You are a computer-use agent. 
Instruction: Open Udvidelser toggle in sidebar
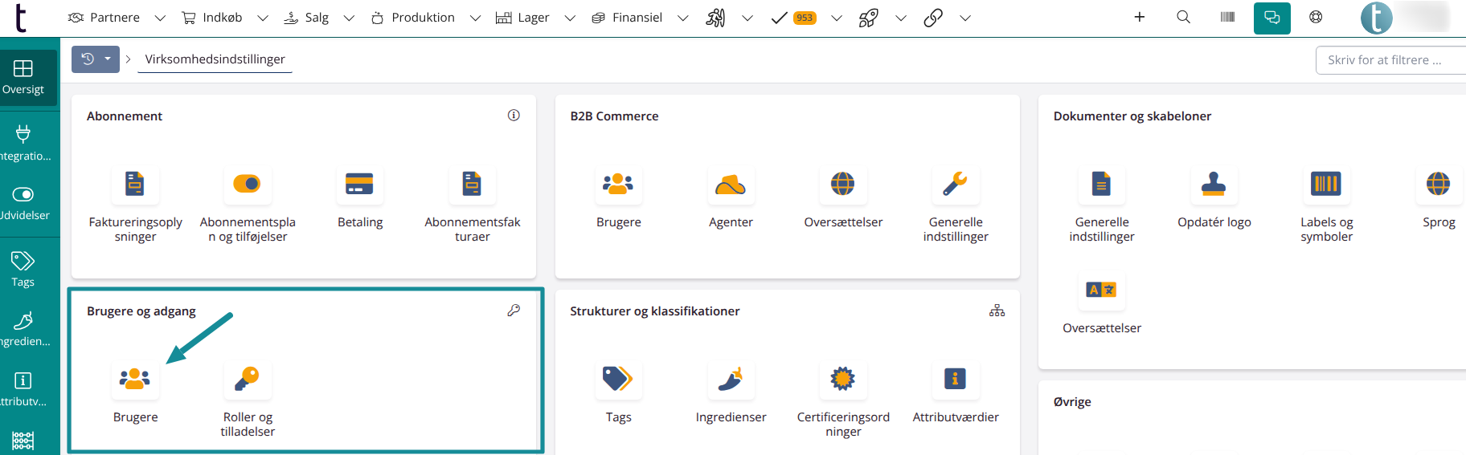tap(23, 203)
